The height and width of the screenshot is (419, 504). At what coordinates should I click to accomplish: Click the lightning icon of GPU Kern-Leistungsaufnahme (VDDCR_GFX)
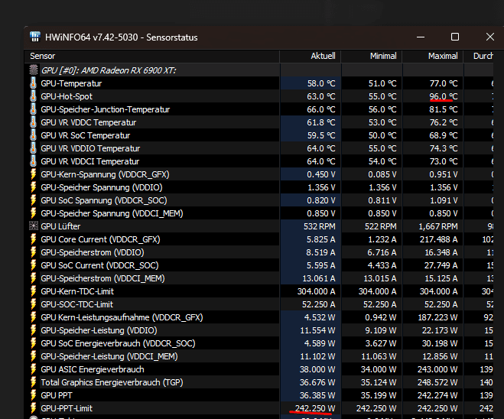(33, 317)
